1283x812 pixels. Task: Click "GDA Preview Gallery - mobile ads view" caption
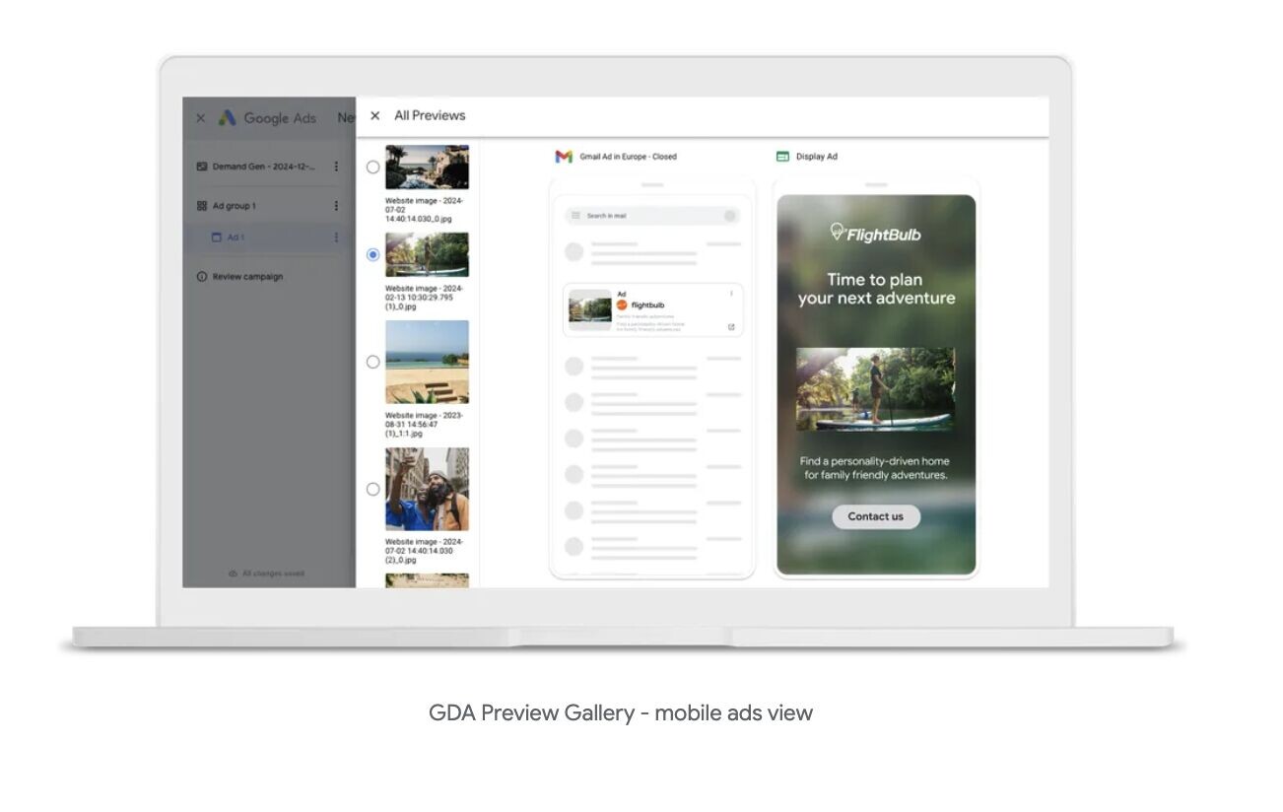click(x=621, y=712)
